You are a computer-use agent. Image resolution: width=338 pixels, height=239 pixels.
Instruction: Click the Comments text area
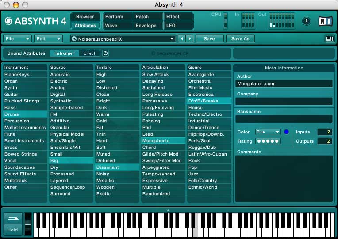284,178
